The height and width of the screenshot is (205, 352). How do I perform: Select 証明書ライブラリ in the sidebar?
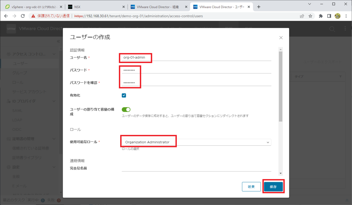point(27,158)
